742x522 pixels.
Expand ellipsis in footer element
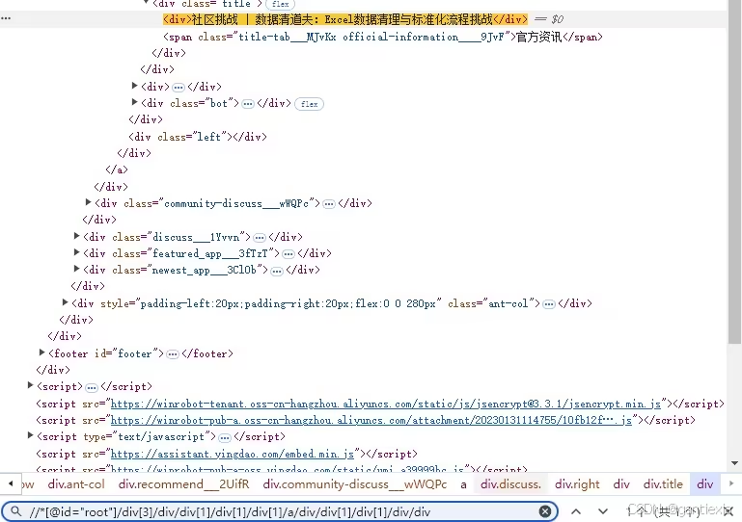[x=173, y=354]
